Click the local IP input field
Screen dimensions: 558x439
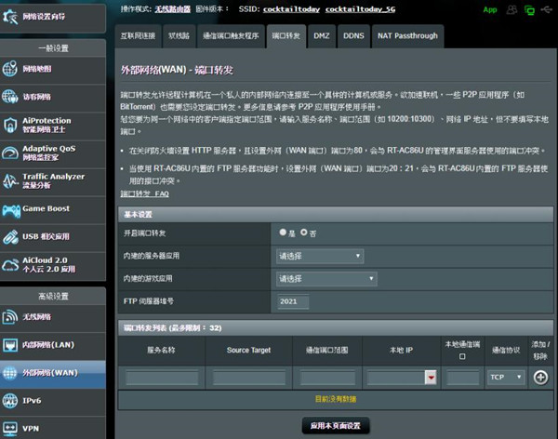(x=396, y=378)
